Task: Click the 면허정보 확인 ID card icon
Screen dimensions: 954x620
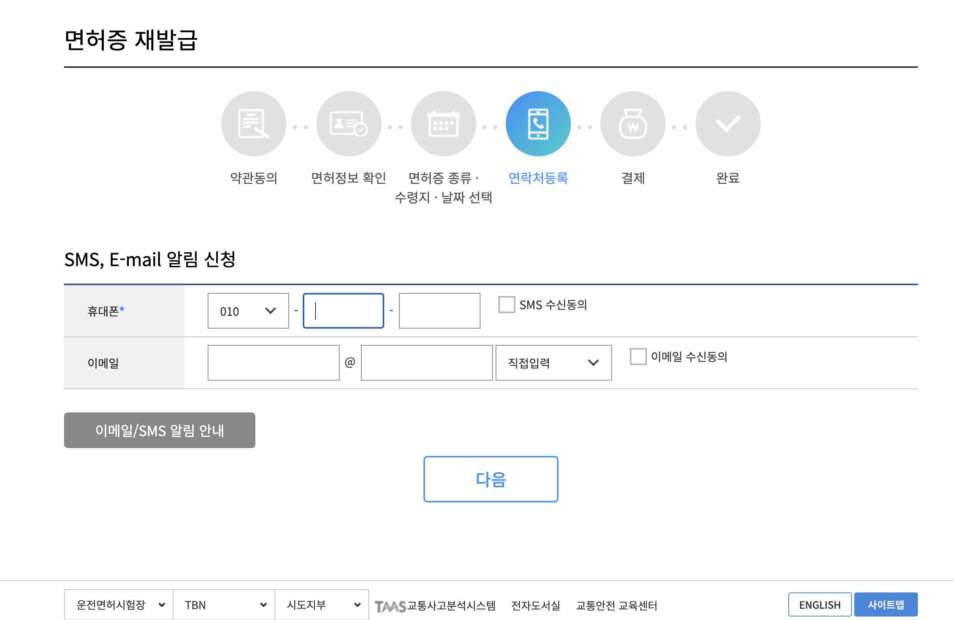Action: click(348, 124)
